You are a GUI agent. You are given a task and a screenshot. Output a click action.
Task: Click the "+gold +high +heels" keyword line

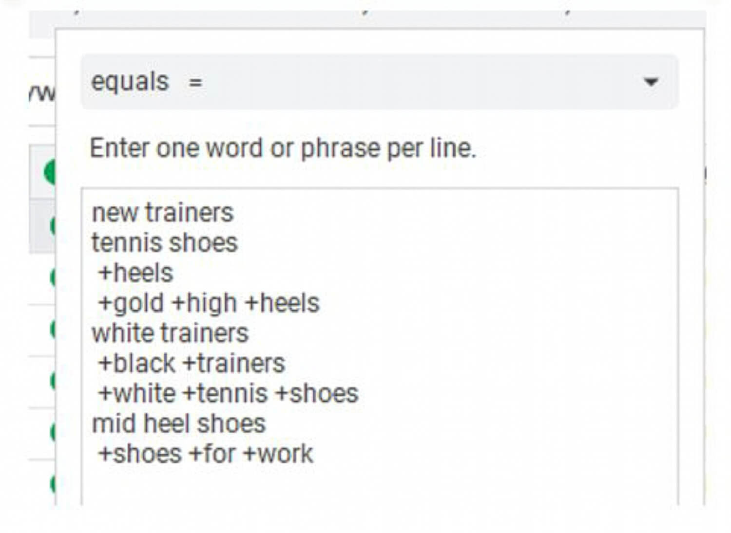209,303
